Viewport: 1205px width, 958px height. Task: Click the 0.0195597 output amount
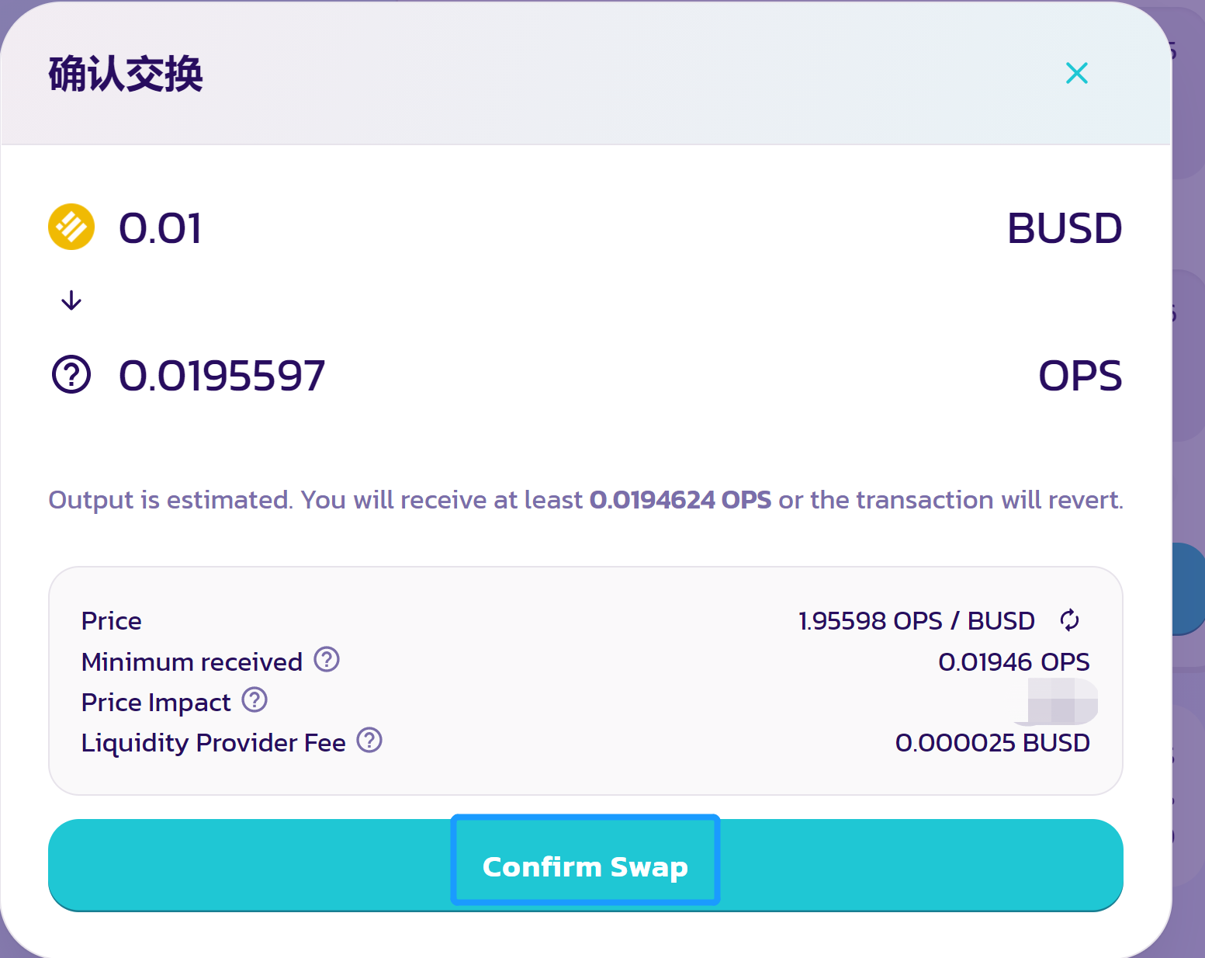point(221,376)
